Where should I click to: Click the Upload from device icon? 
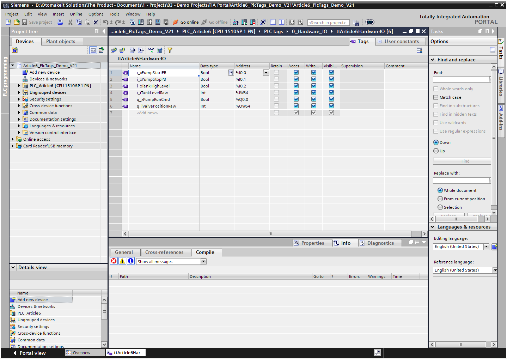149,22
